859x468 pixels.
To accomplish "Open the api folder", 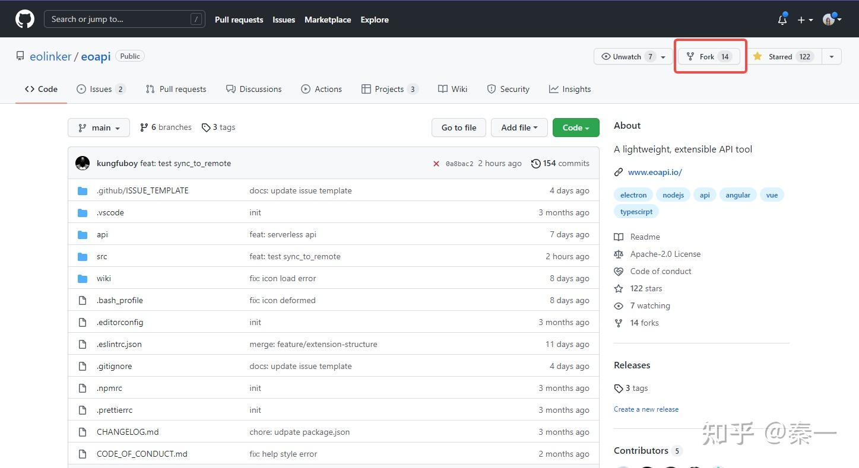I will (102, 234).
